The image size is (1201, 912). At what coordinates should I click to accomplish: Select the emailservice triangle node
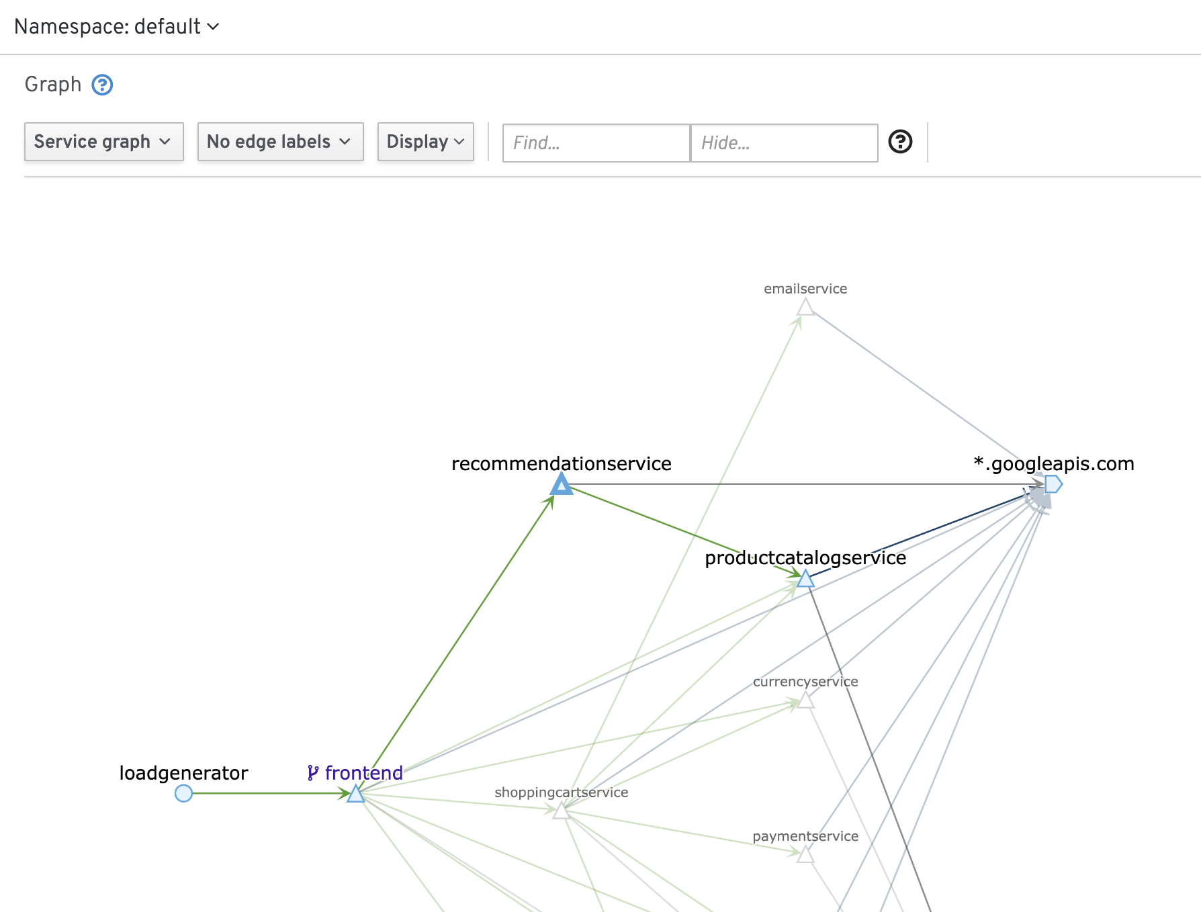(805, 307)
